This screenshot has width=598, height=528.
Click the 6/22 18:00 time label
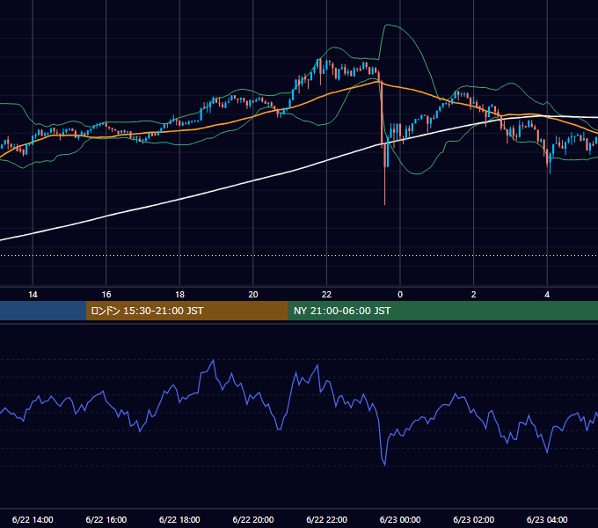179,519
